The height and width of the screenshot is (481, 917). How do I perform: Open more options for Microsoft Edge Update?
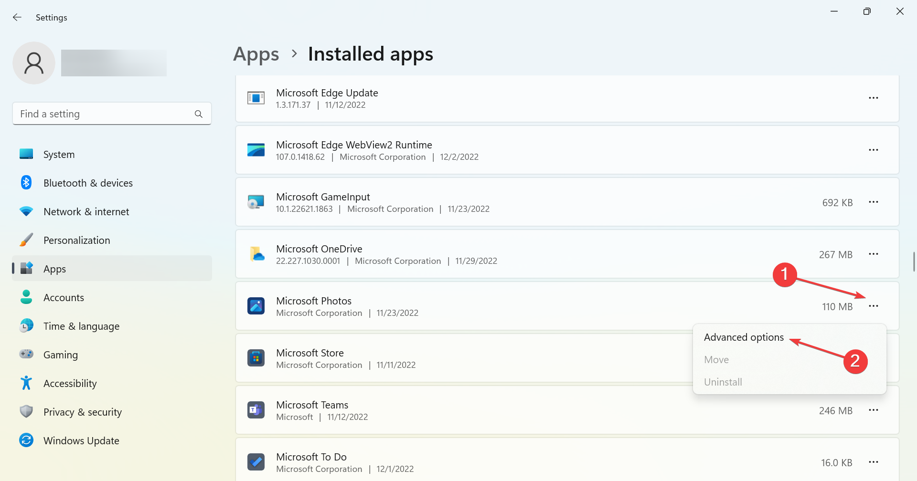[874, 98]
